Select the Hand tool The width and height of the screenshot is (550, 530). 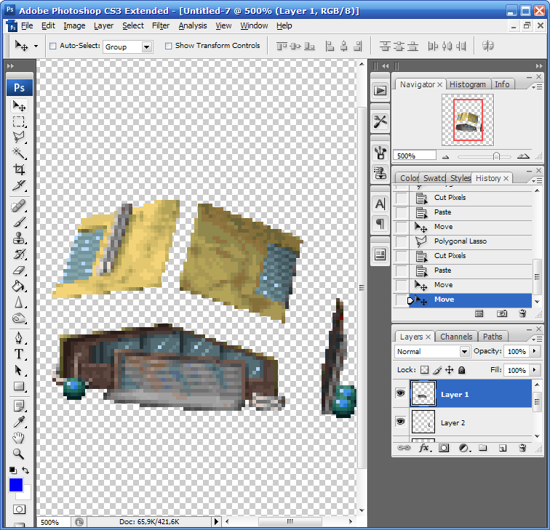tap(19, 438)
